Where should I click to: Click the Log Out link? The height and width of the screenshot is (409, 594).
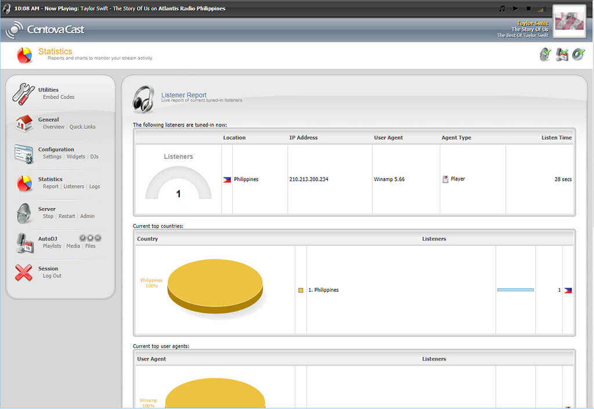click(52, 276)
